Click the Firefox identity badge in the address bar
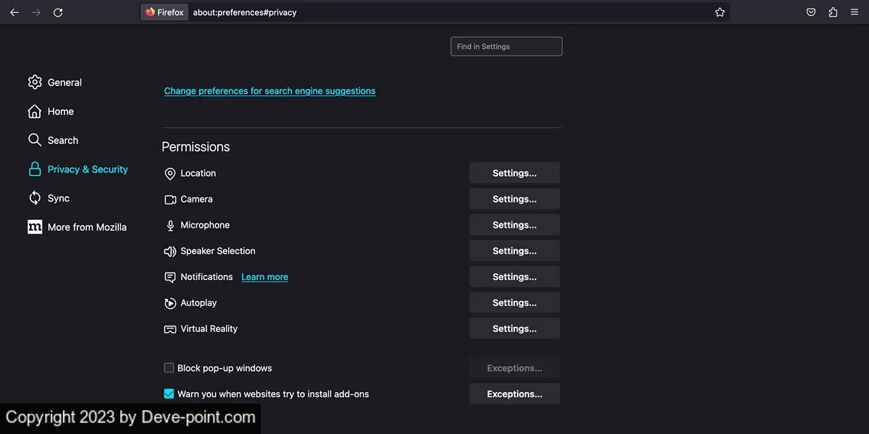The width and height of the screenshot is (869, 434). click(x=164, y=12)
